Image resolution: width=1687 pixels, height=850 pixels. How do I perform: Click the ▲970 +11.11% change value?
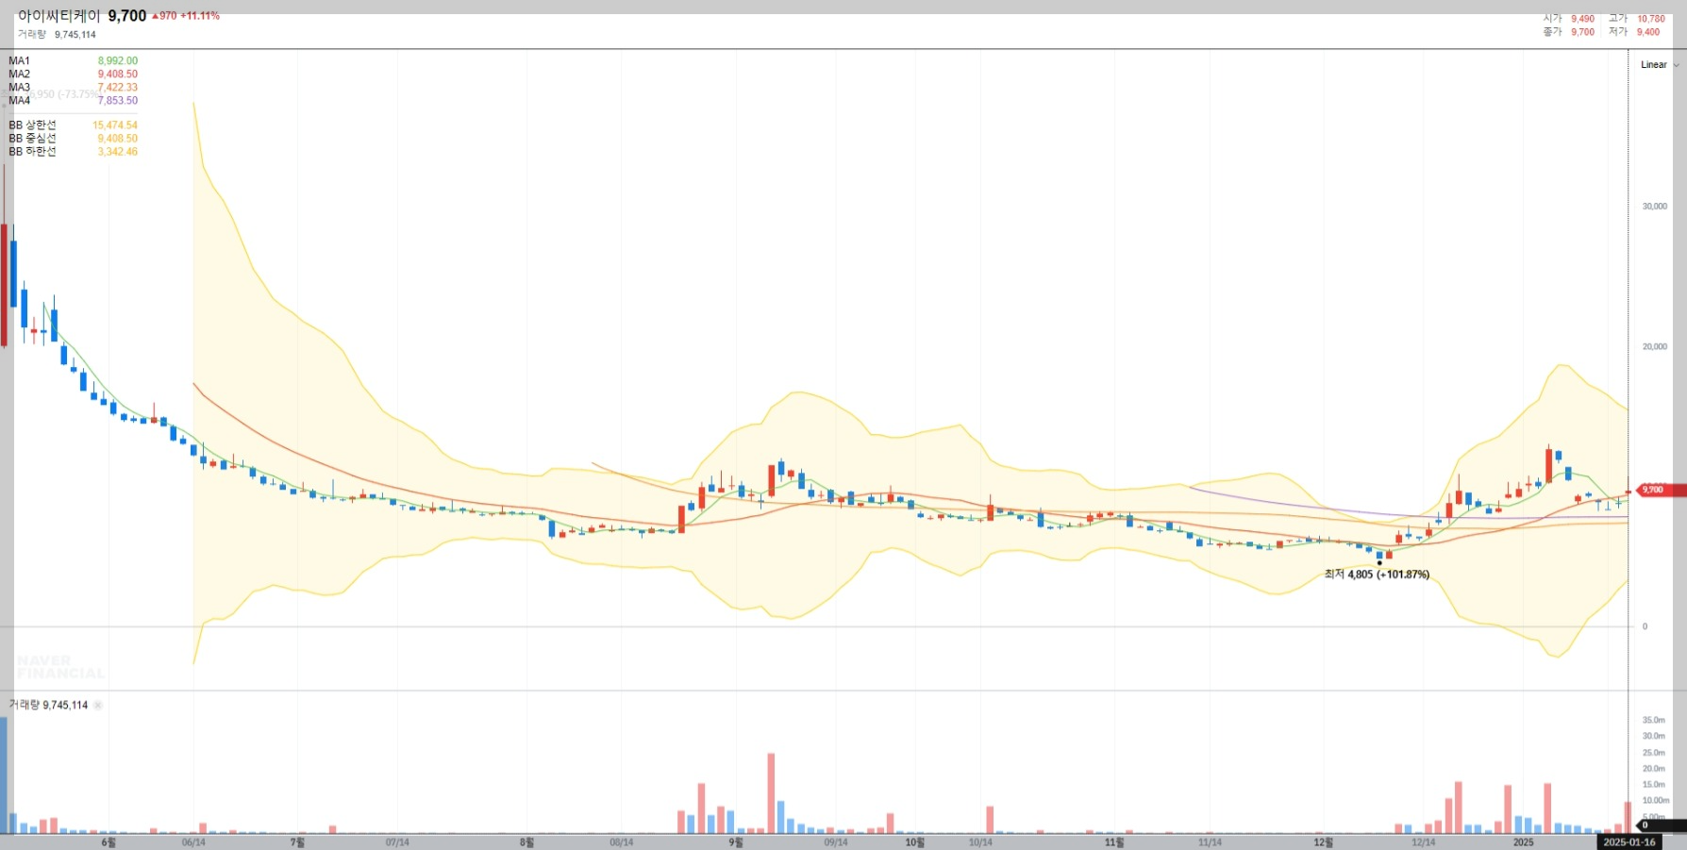(186, 16)
